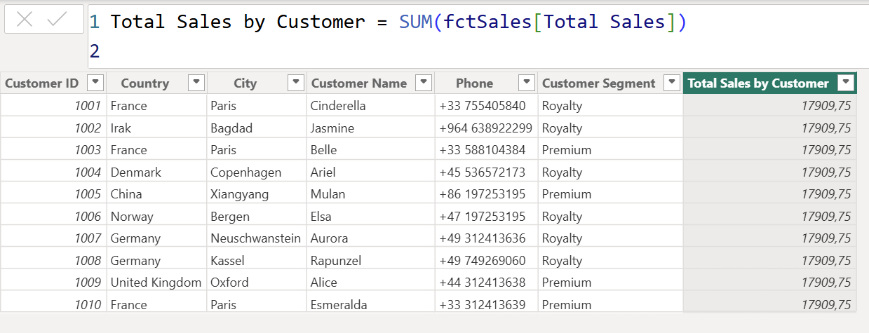Open Total Sales by Customer filter dropdown
The height and width of the screenshot is (333, 869).
point(847,83)
